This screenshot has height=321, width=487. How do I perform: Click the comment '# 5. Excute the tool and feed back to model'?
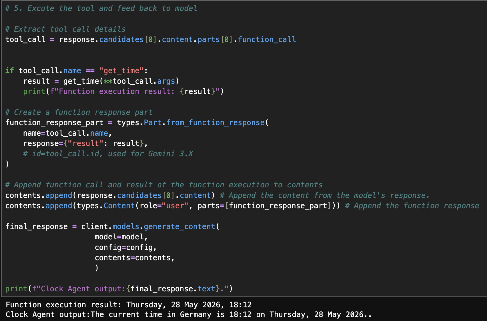click(x=101, y=8)
